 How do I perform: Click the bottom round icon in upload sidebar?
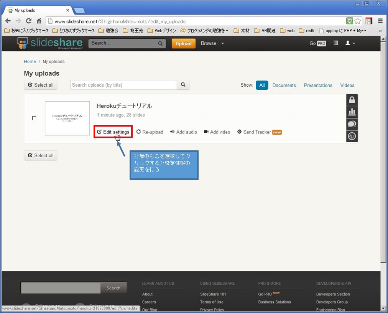352,136
